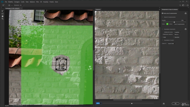Image resolution: width=190 pixels, height=107 pixels.
Task: Open search icon at top right
Action: click(180, 5)
